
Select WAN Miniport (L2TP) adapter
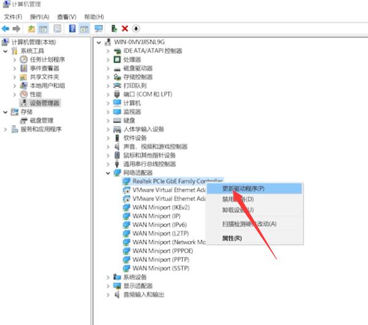(160, 234)
